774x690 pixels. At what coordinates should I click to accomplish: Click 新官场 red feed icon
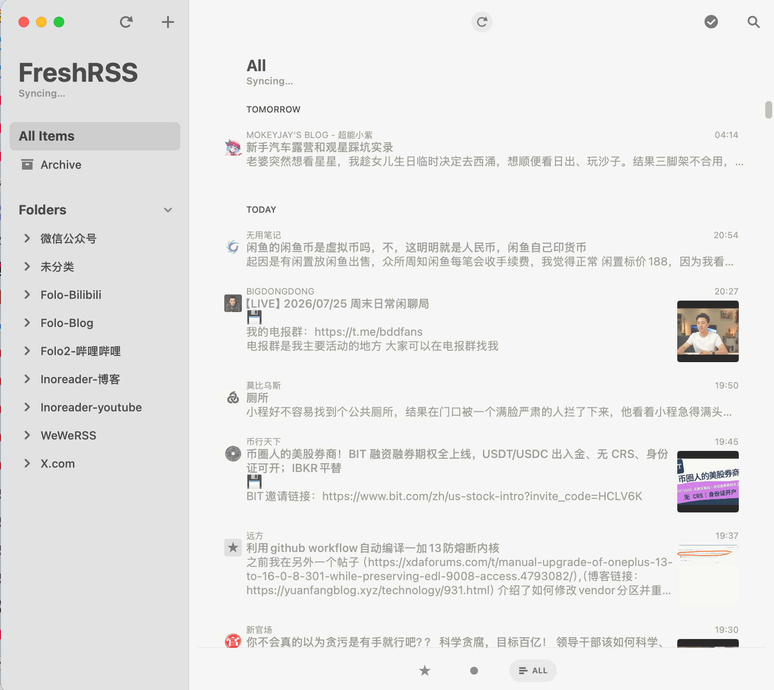233,641
